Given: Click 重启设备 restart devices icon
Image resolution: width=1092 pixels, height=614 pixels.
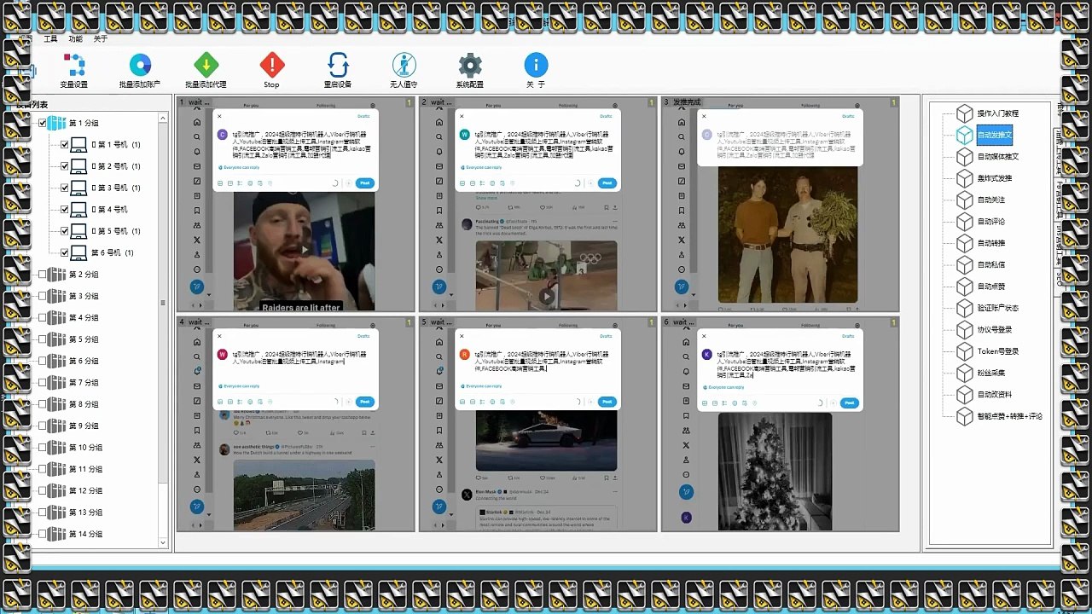Looking at the screenshot, I should click(338, 65).
